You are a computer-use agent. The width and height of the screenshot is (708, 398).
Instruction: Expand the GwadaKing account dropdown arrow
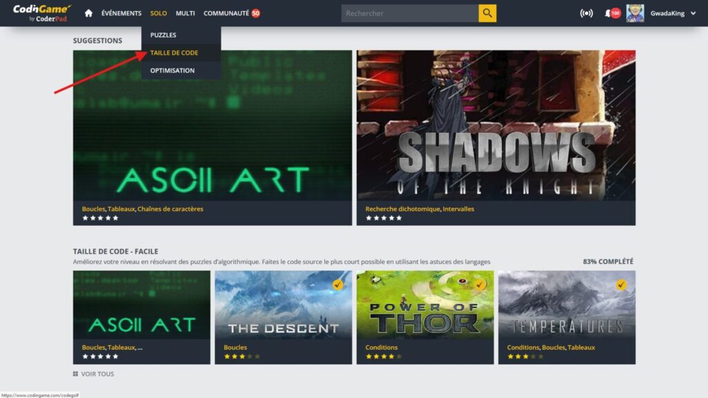pyautogui.click(x=693, y=13)
